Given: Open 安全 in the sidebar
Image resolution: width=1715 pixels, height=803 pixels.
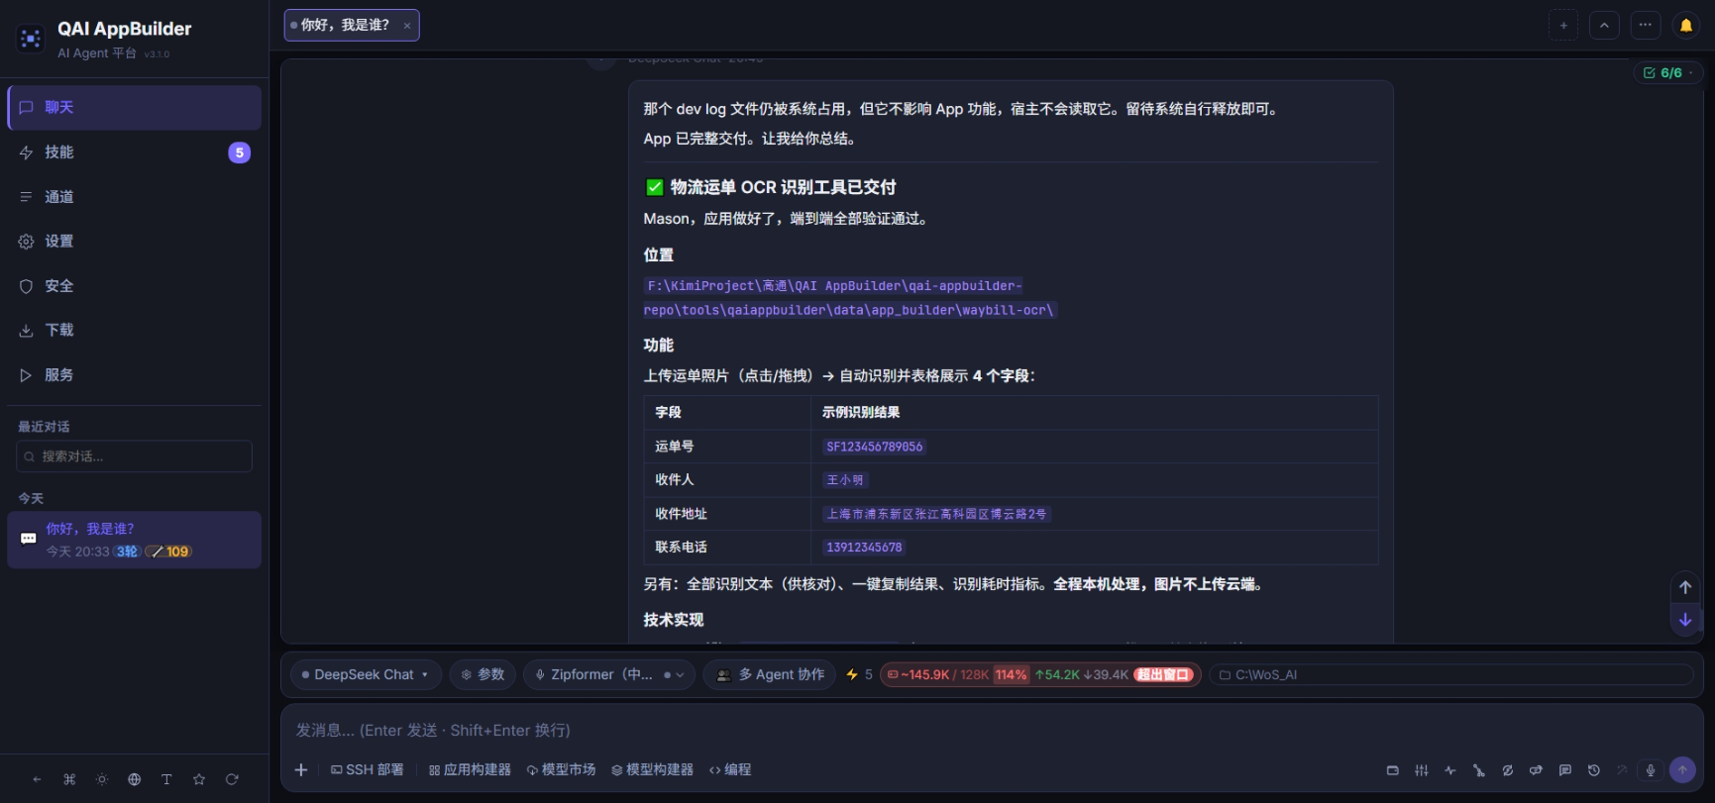Looking at the screenshot, I should pyautogui.click(x=134, y=286).
